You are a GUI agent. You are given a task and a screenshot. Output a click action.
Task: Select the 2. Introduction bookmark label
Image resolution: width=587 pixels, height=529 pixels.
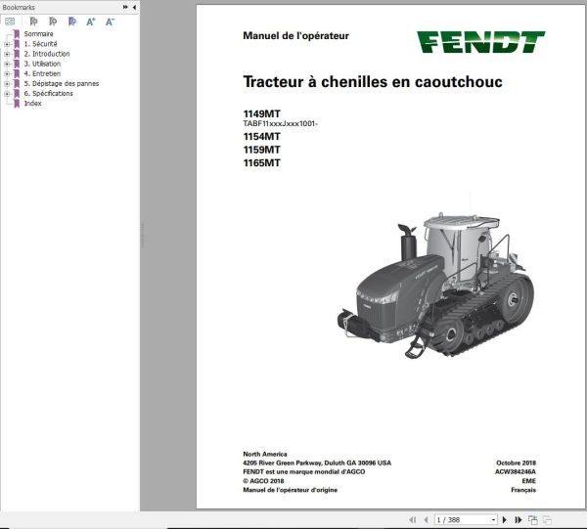(x=47, y=54)
